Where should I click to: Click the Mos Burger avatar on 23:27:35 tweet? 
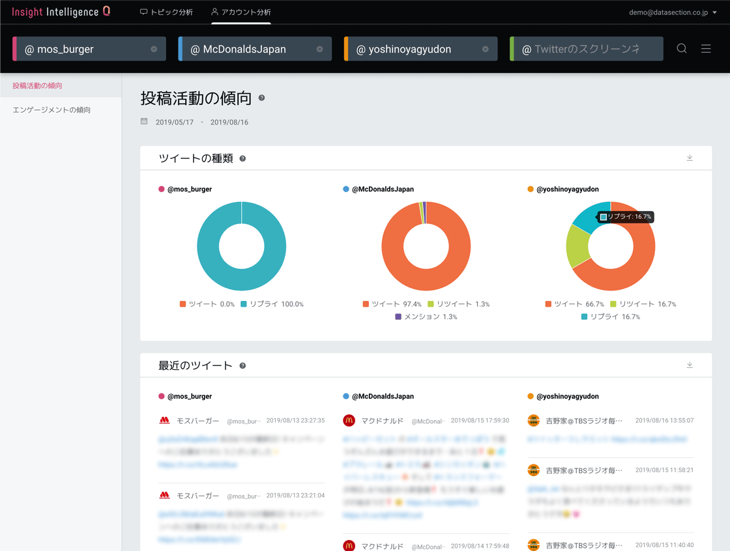click(x=164, y=420)
